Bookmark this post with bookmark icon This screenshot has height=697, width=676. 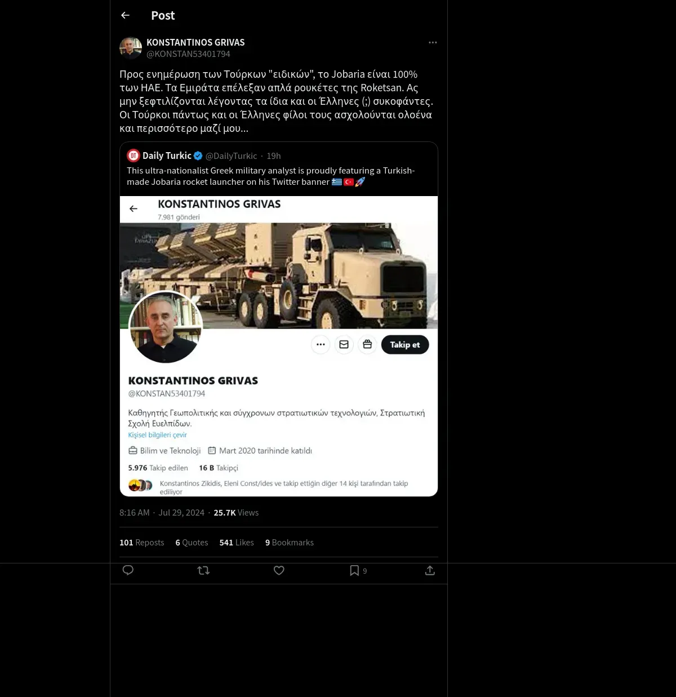[x=354, y=570]
